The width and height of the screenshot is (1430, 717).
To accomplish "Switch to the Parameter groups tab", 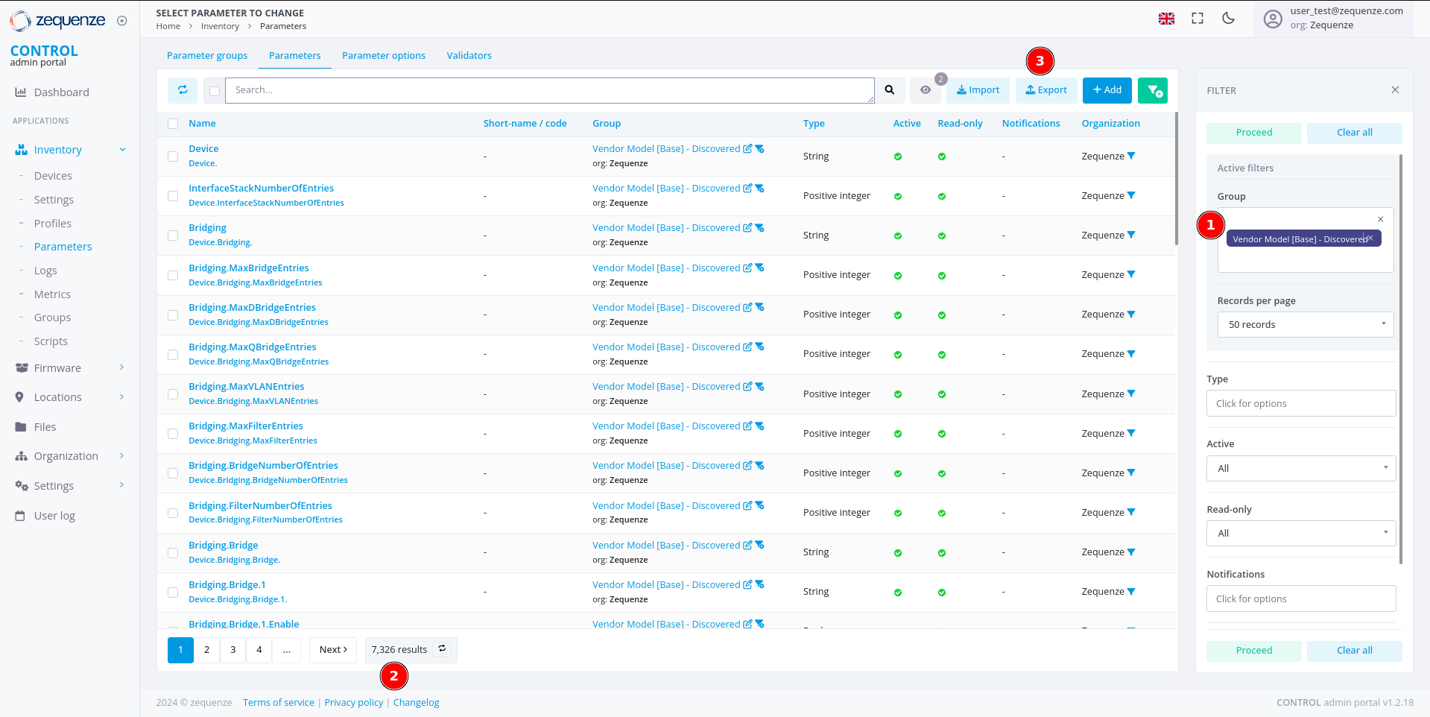I will [207, 56].
